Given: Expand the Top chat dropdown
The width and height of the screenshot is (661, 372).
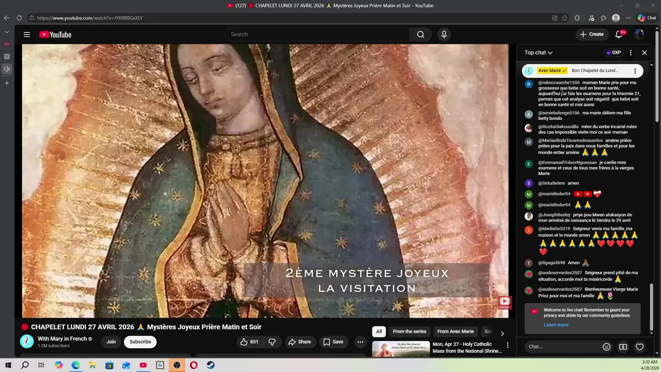Looking at the screenshot, I should pyautogui.click(x=539, y=53).
